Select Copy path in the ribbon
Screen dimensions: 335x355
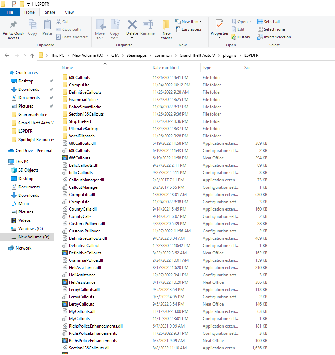pos(68,29)
